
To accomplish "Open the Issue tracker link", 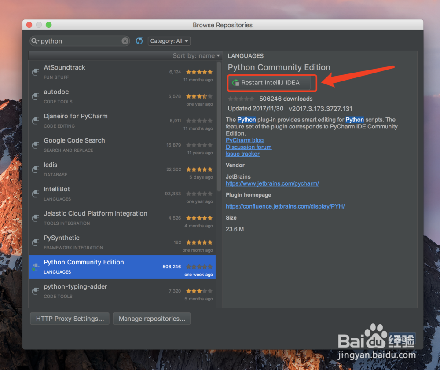I will [x=243, y=154].
